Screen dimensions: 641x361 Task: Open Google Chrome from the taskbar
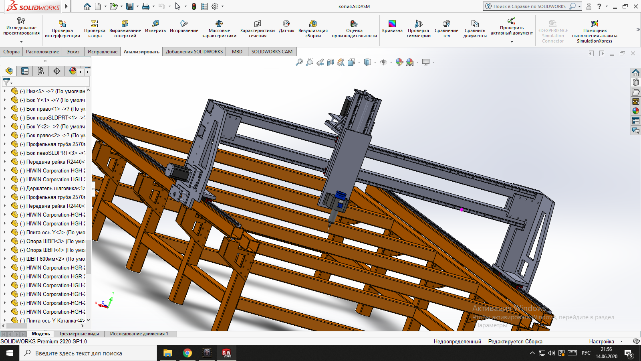[187, 353]
